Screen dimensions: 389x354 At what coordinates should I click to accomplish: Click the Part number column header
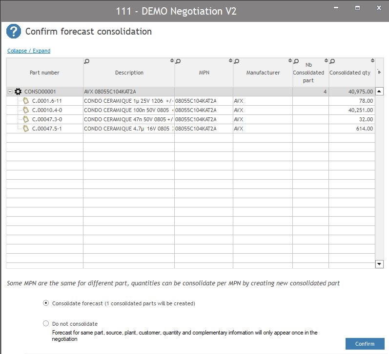(44, 73)
